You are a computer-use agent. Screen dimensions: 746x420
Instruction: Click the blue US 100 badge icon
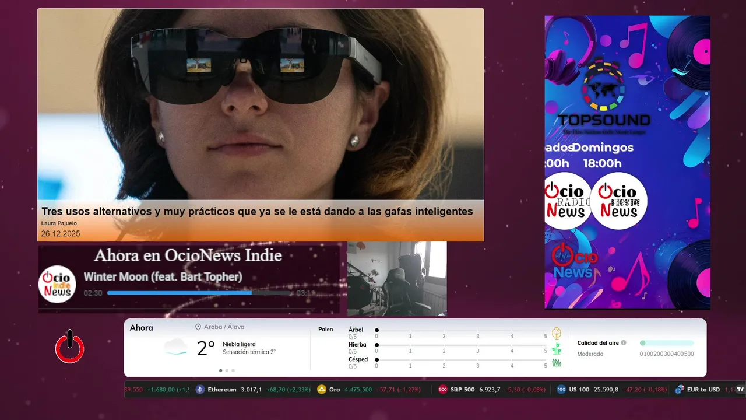[561, 390]
